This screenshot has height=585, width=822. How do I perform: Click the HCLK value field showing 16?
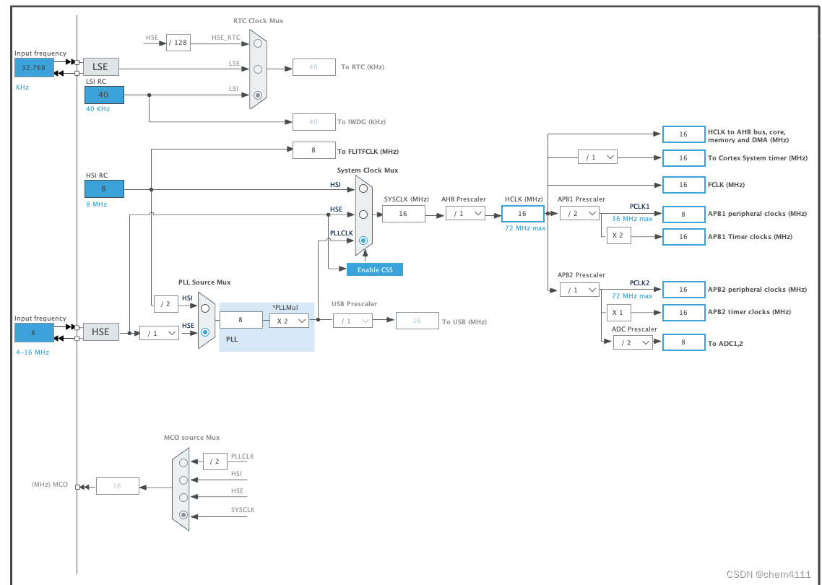[x=522, y=213]
